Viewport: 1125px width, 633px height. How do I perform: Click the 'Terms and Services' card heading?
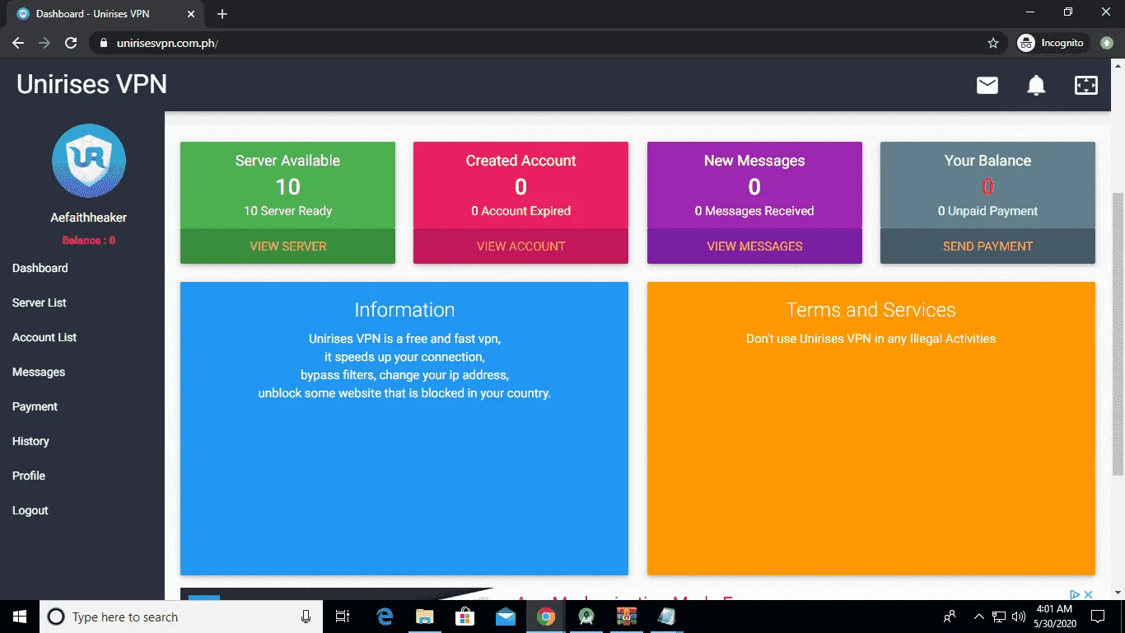[871, 310]
